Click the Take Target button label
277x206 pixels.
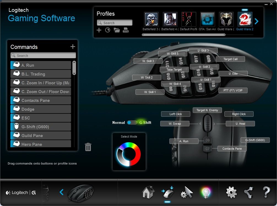click(x=174, y=69)
